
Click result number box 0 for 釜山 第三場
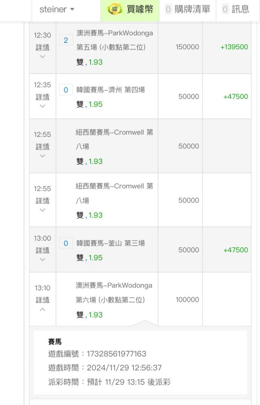66,243
